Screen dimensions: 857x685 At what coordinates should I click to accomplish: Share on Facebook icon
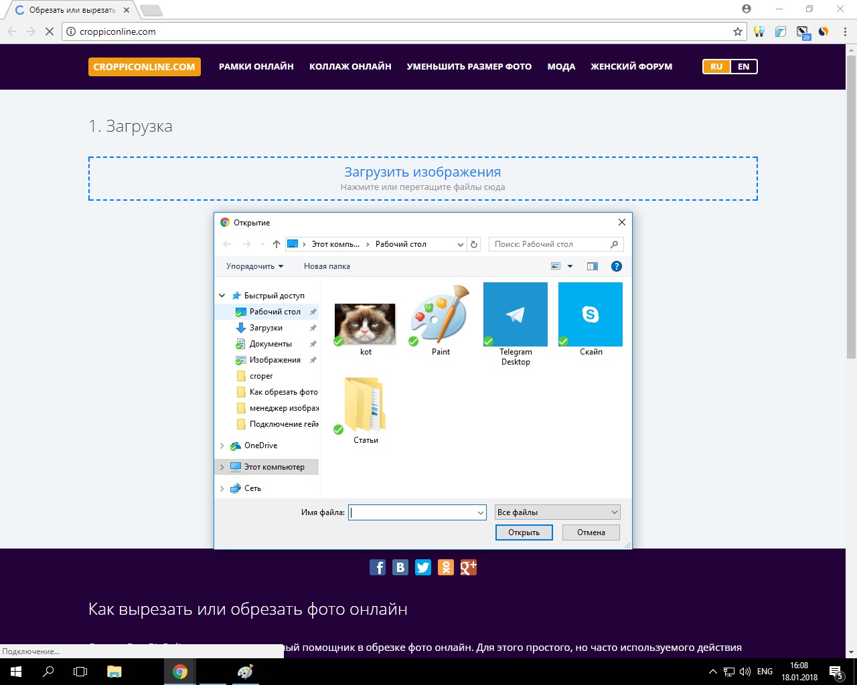(x=378, y=567)
